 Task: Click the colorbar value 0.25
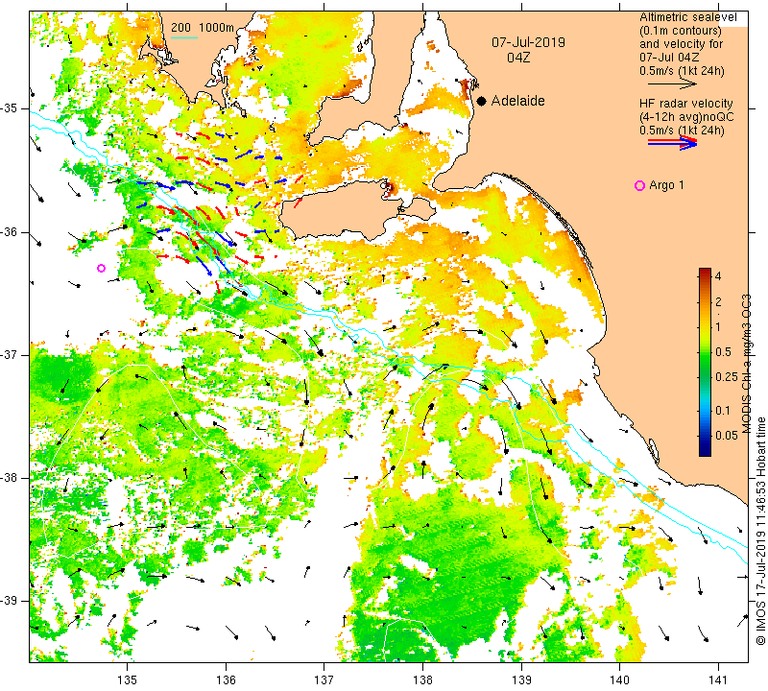pyautogui.click(x=727, y=376)
